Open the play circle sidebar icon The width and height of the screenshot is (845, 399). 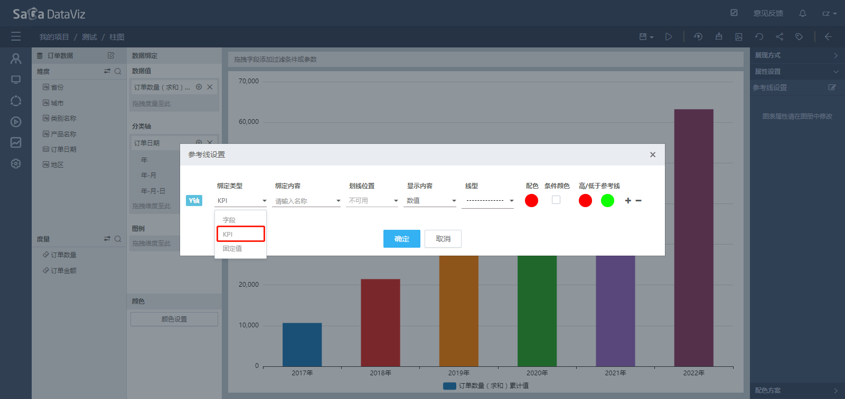point(16,122)
